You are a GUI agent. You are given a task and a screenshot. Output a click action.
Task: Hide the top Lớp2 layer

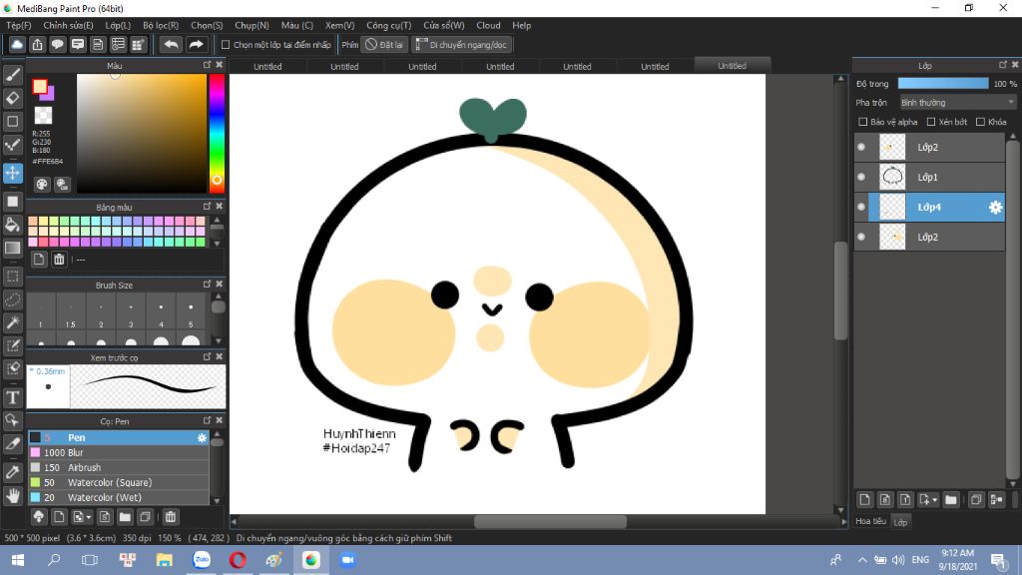(861, 148)
